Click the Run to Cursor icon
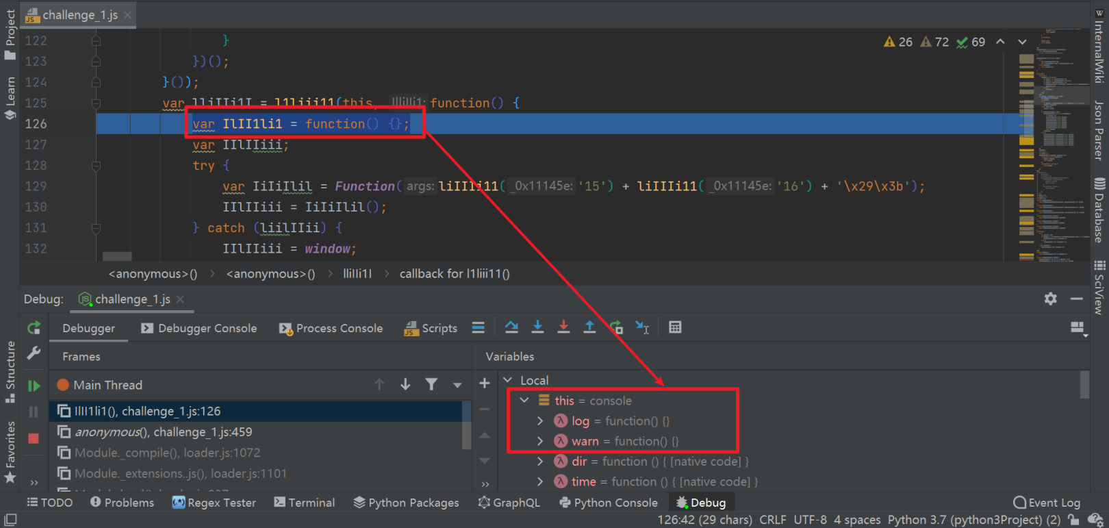The image size is (1109, 528). point(642,327)
